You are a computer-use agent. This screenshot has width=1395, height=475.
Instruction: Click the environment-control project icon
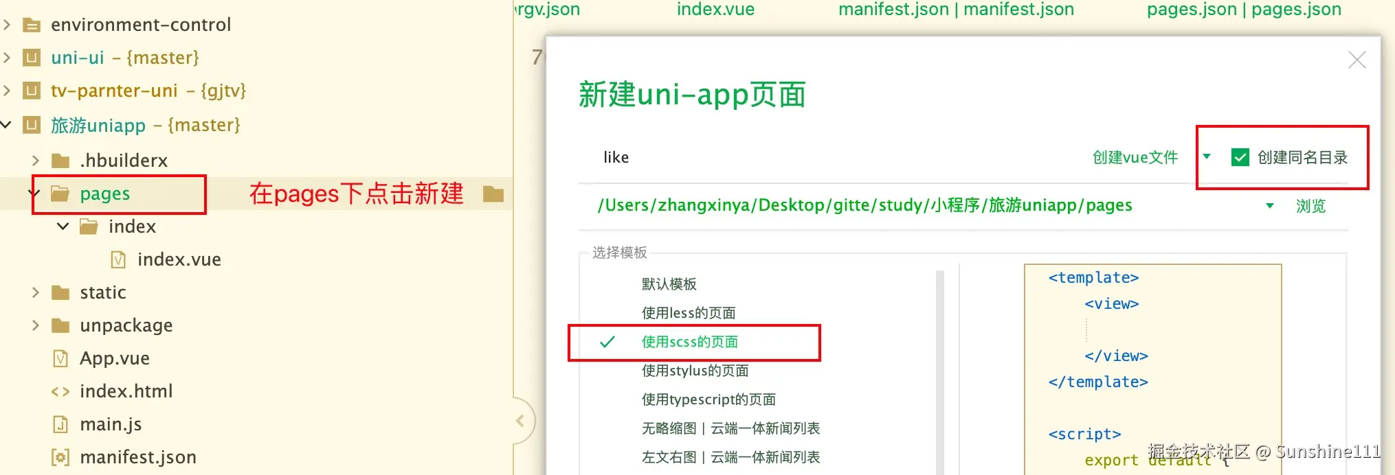point(32,25)
